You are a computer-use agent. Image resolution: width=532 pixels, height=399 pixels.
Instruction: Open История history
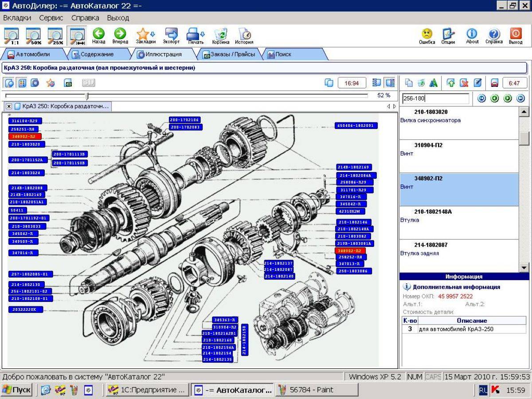pos(244,36)
